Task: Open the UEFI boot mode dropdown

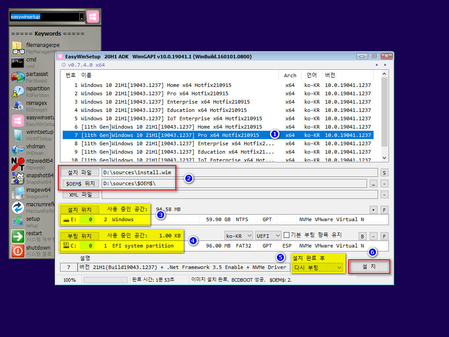Action: [268, 236]
